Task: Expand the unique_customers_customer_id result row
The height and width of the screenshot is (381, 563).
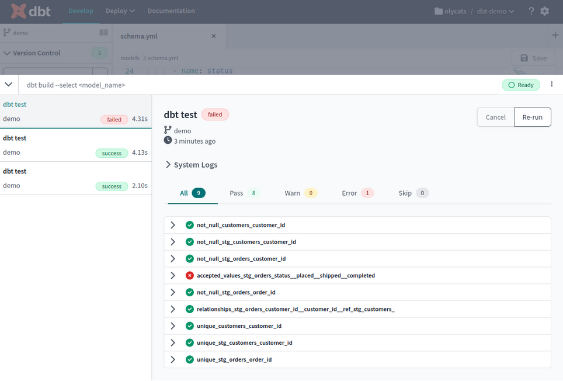Action: [173, 326]
